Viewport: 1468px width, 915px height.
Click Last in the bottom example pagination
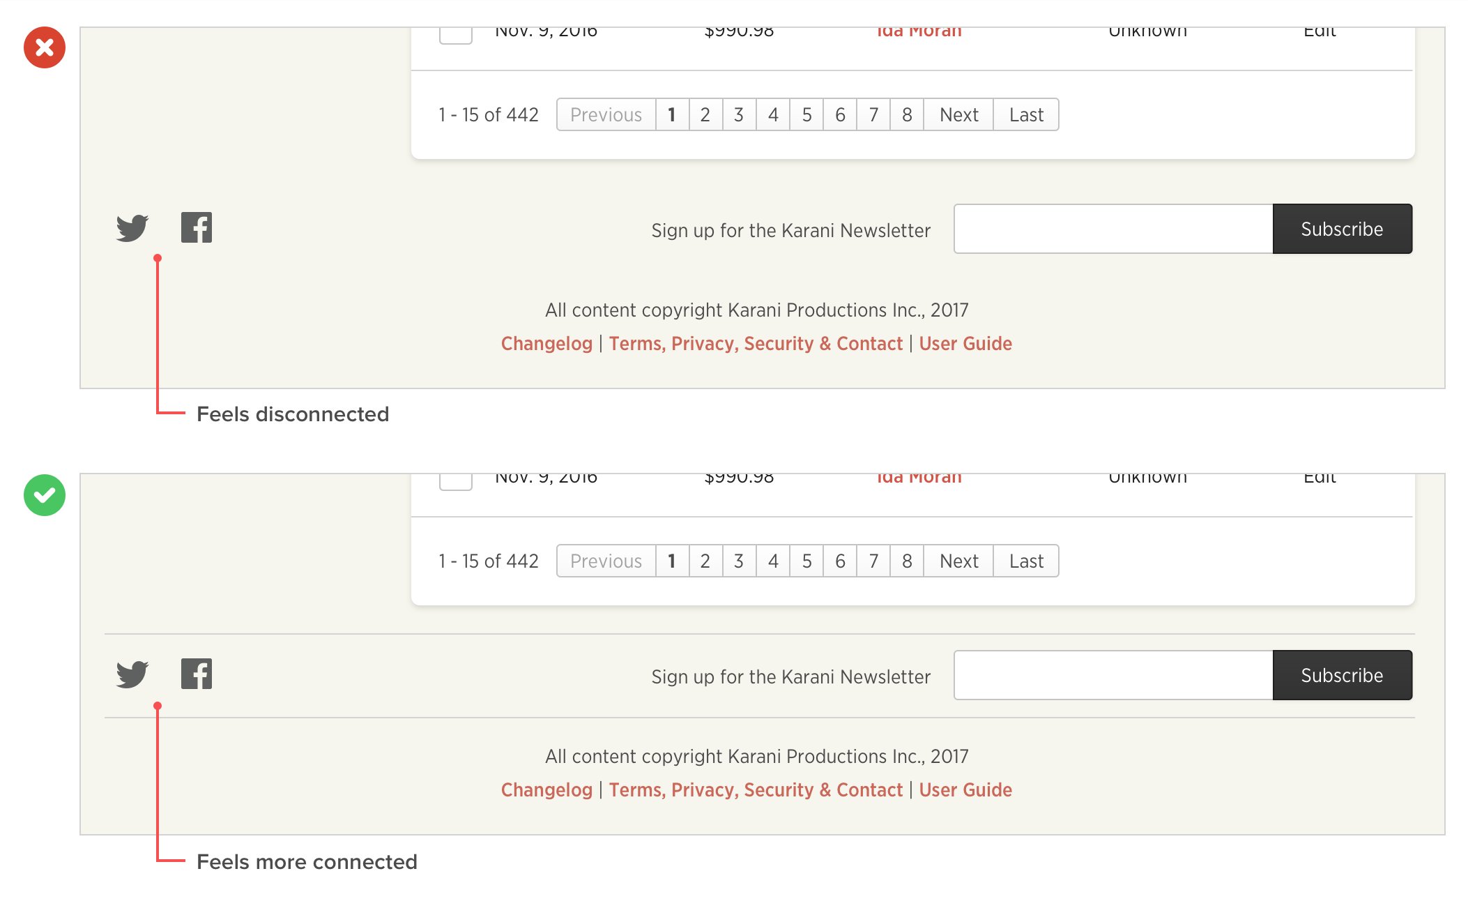pyautogui.click(x=1026, y=561)
